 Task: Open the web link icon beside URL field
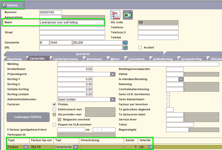125,48
